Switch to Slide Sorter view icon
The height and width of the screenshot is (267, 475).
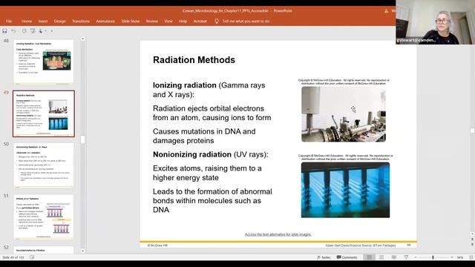point(381,257)
